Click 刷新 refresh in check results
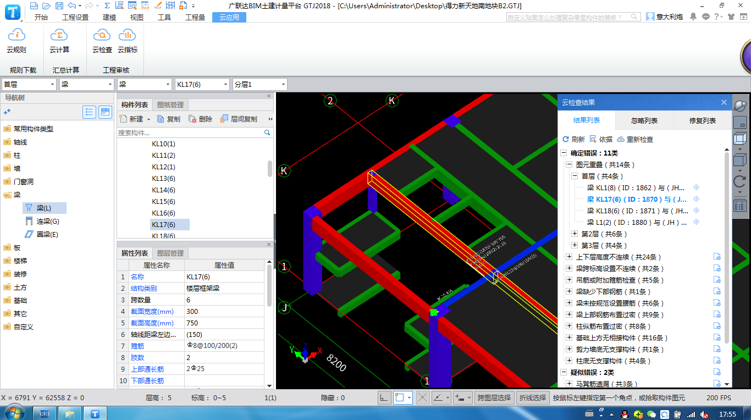Viewport: 751px width, 420px height. [573, 140]
